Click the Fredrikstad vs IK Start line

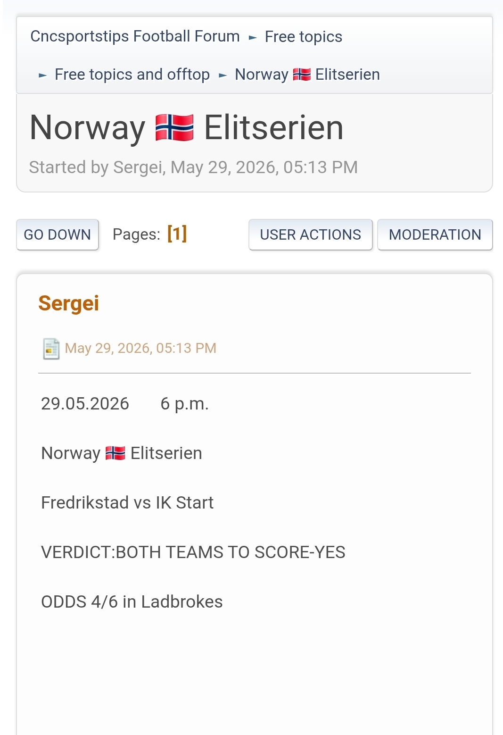[127, 502]
